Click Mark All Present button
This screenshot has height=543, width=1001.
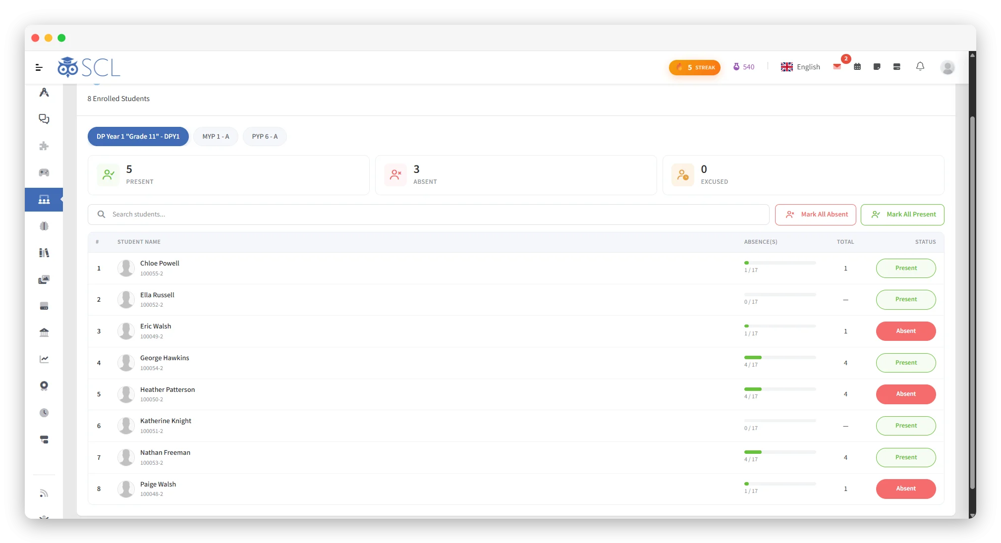tap(902, 215)
